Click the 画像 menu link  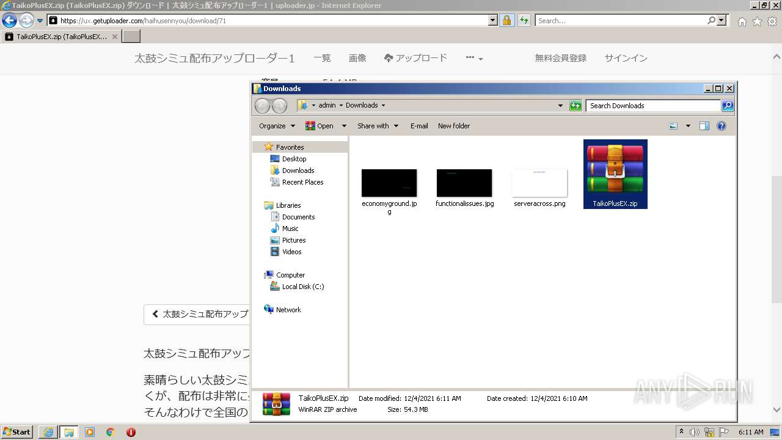(357, 58)
